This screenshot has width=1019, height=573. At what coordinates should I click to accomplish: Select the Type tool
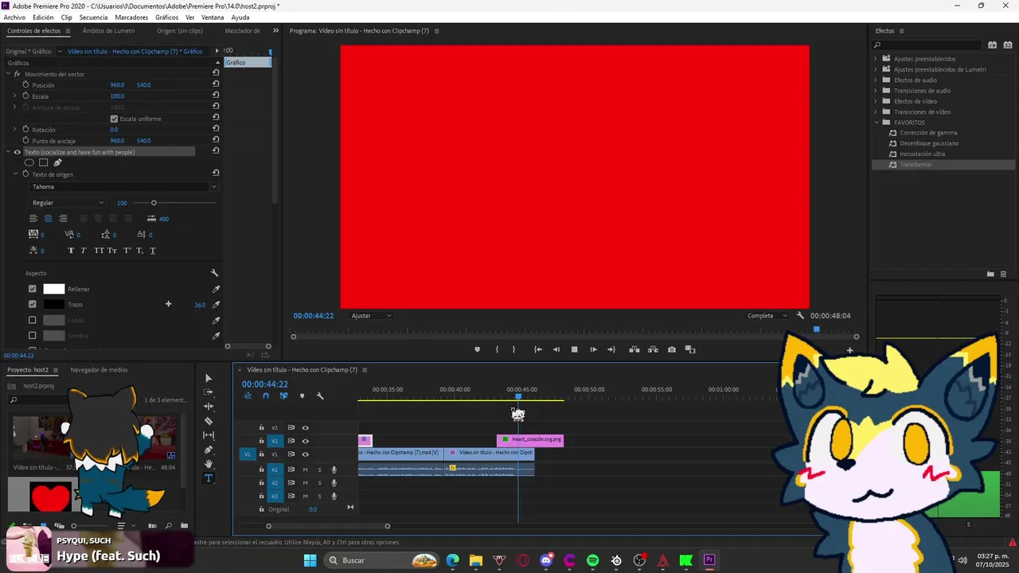pyautogui.click(x=209, y=478)
